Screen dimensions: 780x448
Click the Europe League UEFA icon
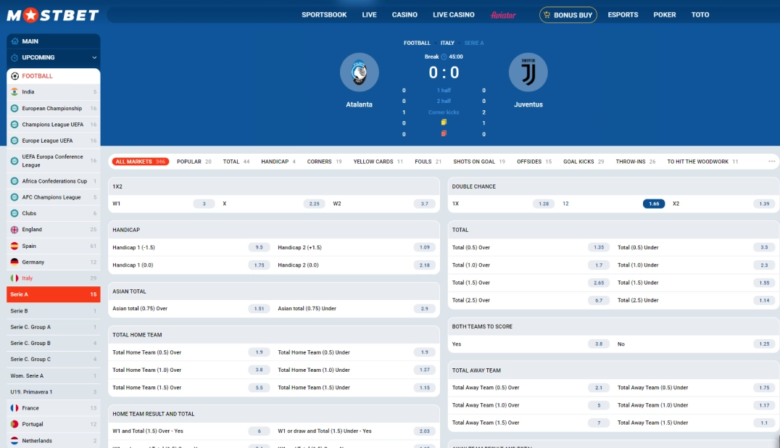[x=14, y=141]
